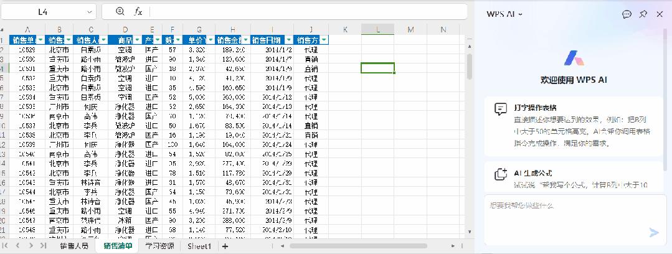This screenshot has width=672, height=254.
Task: Click the AI生成公式 card icon
Action: click(x=501, y=174)
